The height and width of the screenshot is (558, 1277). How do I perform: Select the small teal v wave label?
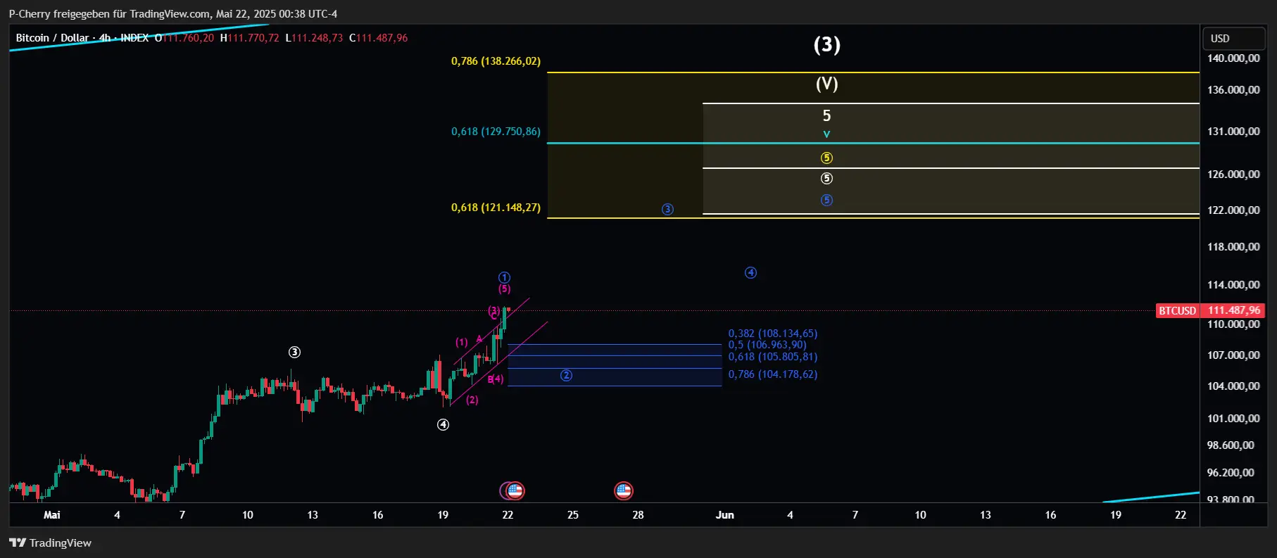[x=826, y=134]
